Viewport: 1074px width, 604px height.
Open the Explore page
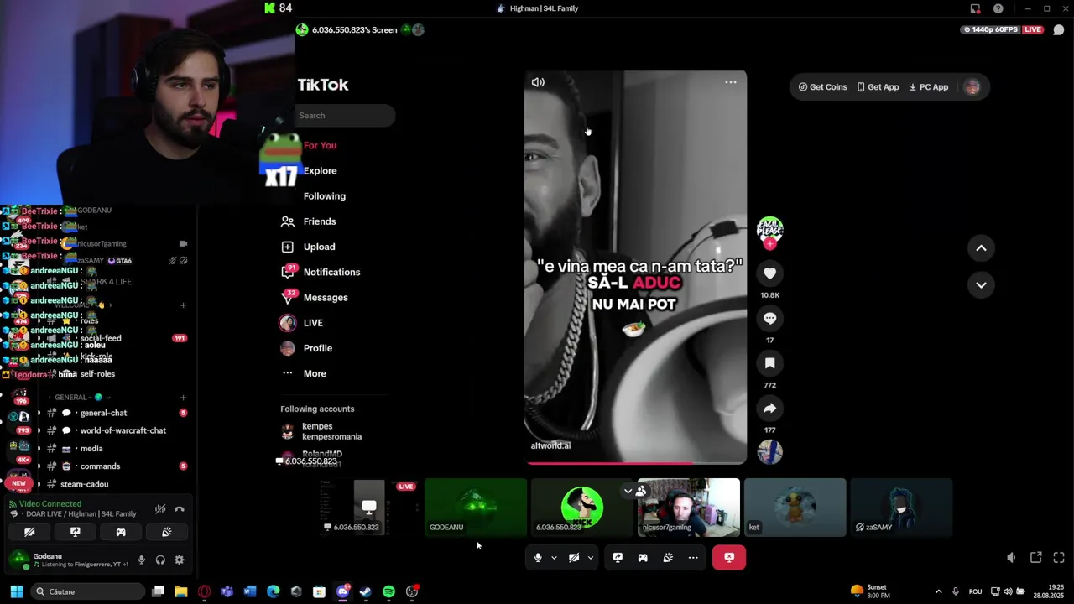[320, 170]
